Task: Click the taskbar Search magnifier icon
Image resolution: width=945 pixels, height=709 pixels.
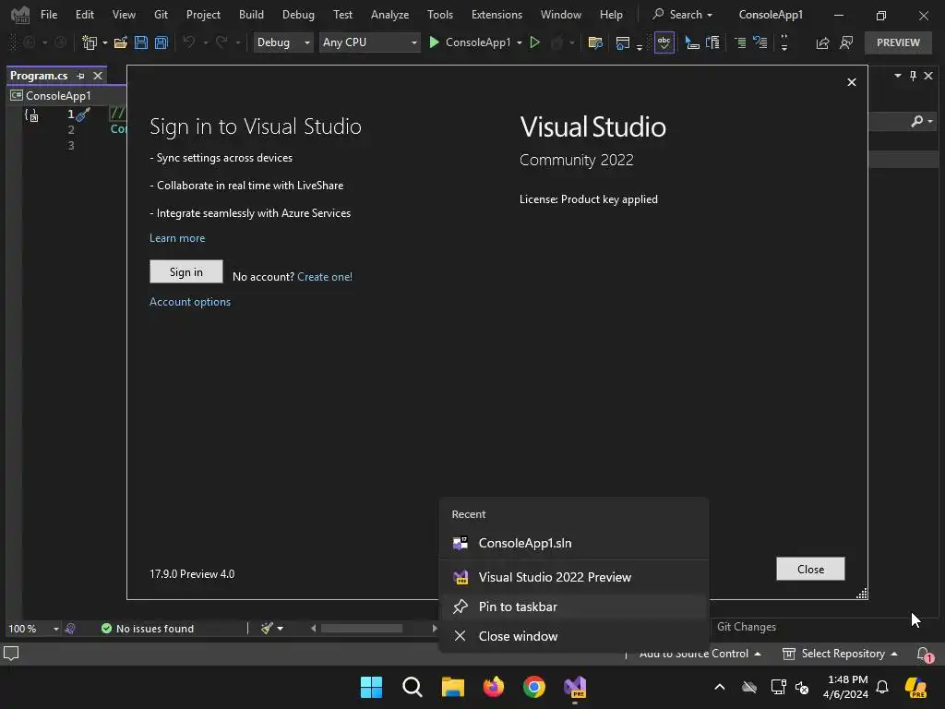Action: point(413,687)
